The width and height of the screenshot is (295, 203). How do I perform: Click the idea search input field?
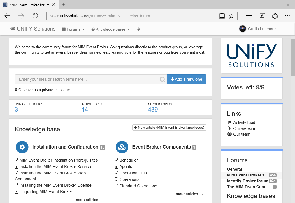pos(91,79)
